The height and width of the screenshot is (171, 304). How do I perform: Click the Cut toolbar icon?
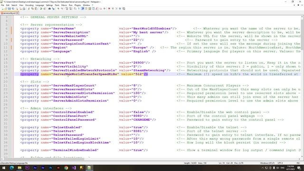28,9
